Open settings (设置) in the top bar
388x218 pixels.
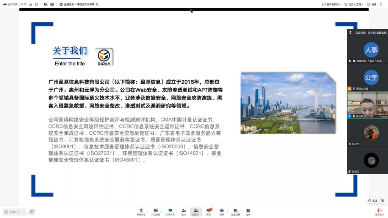371,5
